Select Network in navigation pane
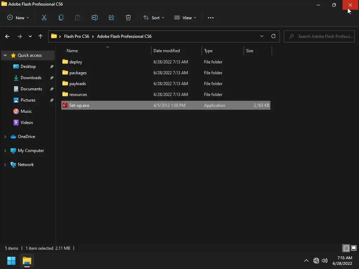Viewport: 359px width, 269px height. click(x=26, y=165)
